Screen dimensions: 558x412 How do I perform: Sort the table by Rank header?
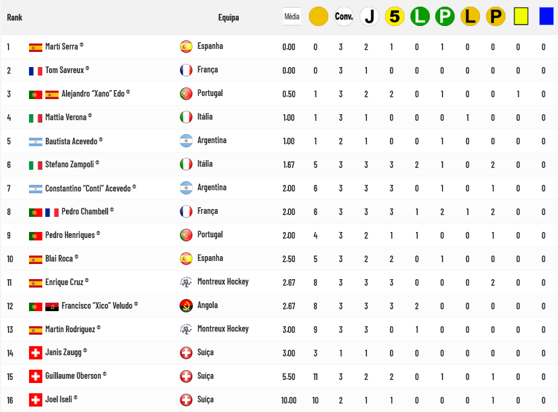coord(15,18)
